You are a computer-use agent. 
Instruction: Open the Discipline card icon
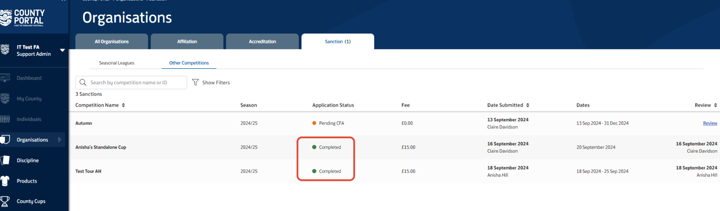pos(5,160)
